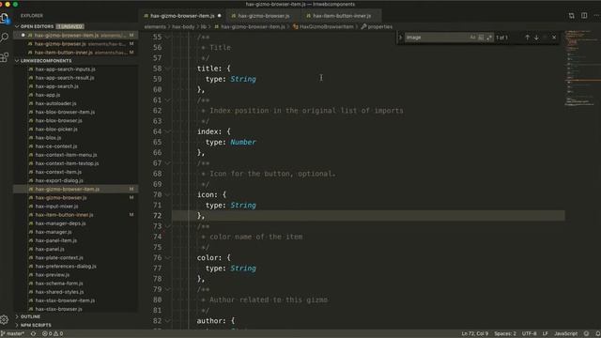601x338 pixels.
Task: Fold the index property at line 64
Action: (x=168, y=131)
